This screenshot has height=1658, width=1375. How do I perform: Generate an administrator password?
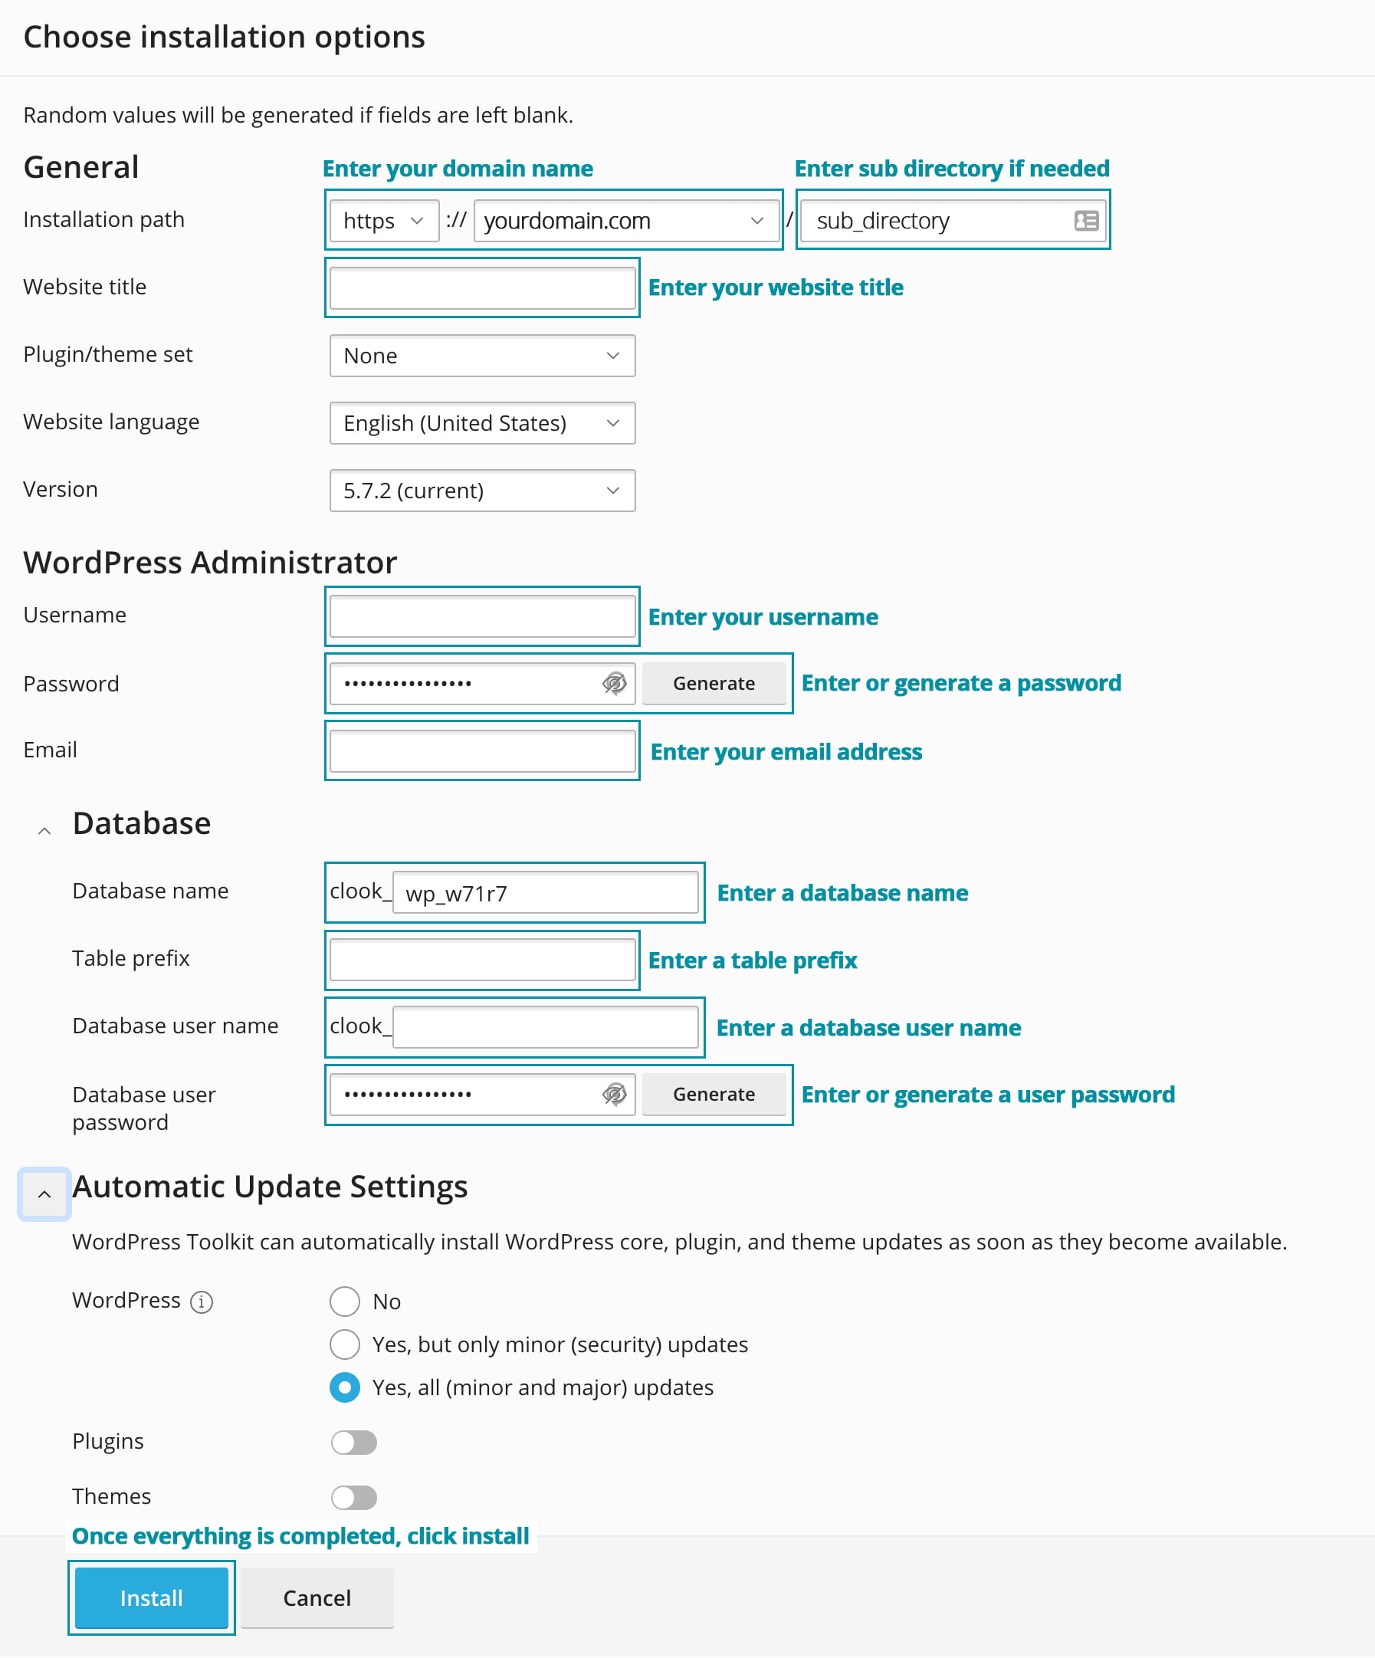[x=713, y=684]
